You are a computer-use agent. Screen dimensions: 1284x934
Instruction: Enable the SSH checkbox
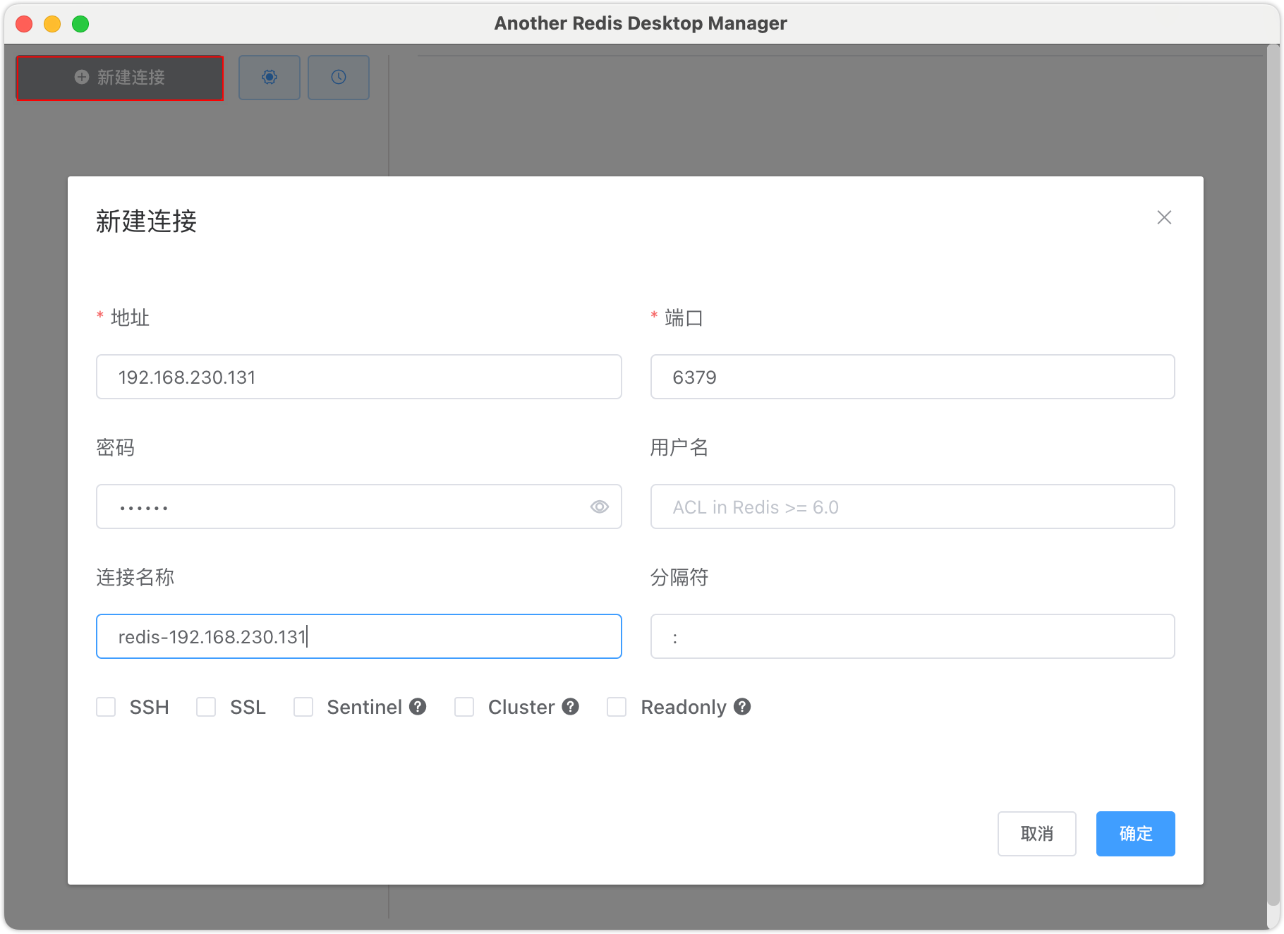click(106, 707)
